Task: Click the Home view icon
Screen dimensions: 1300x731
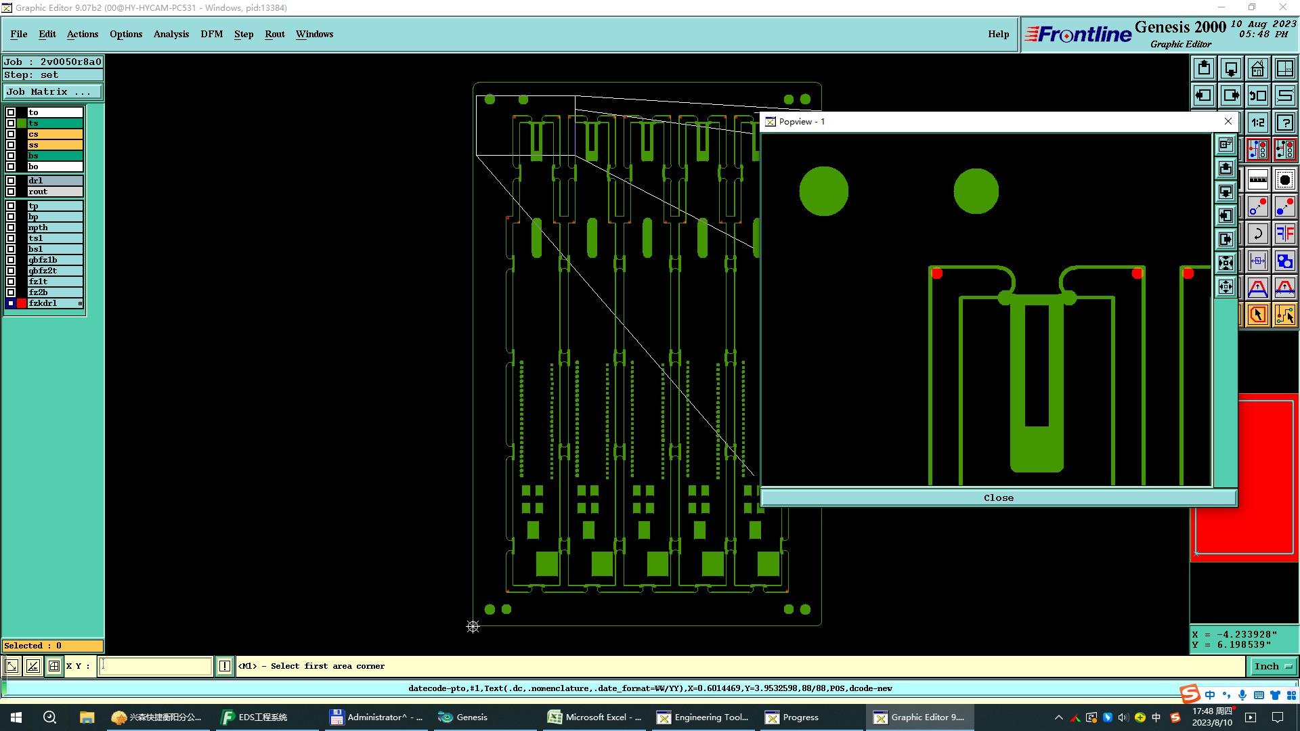Action: (x=1257, y=68)
